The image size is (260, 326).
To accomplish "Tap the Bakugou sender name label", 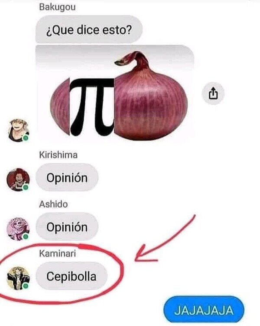I will coord(57,7).
